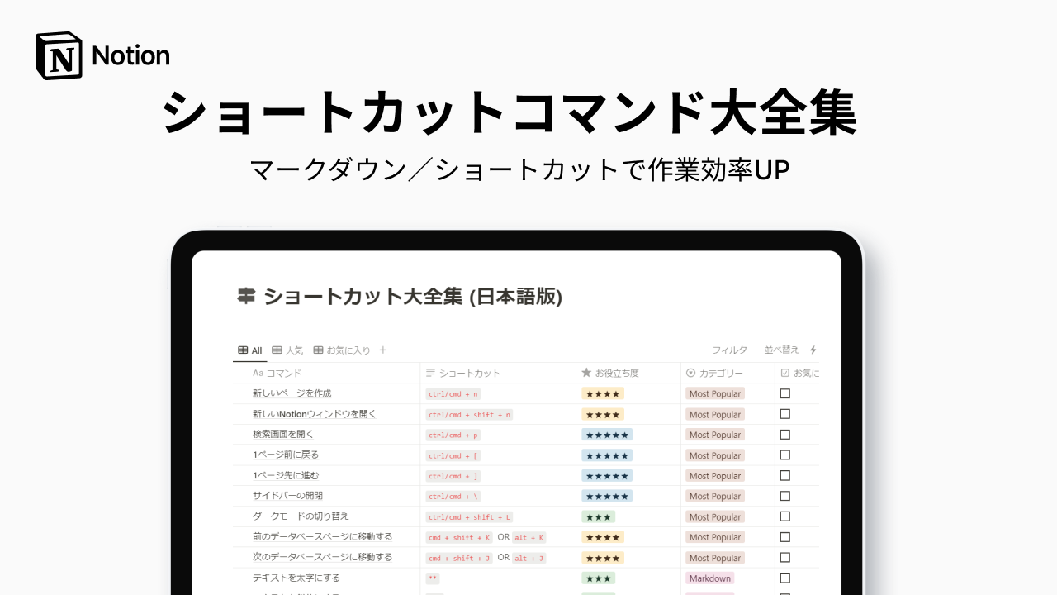The width and height of the screenshot is (1057, 595).
Task: Click the alt + J shortcut code
Action: (529, 559)
